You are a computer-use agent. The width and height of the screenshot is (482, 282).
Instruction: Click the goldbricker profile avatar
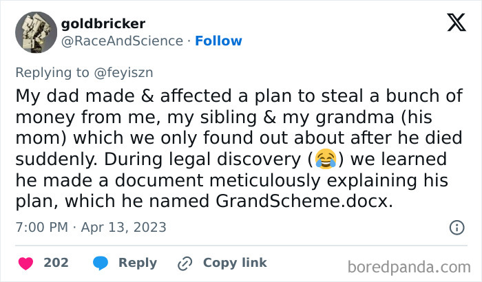click(35, 32)
